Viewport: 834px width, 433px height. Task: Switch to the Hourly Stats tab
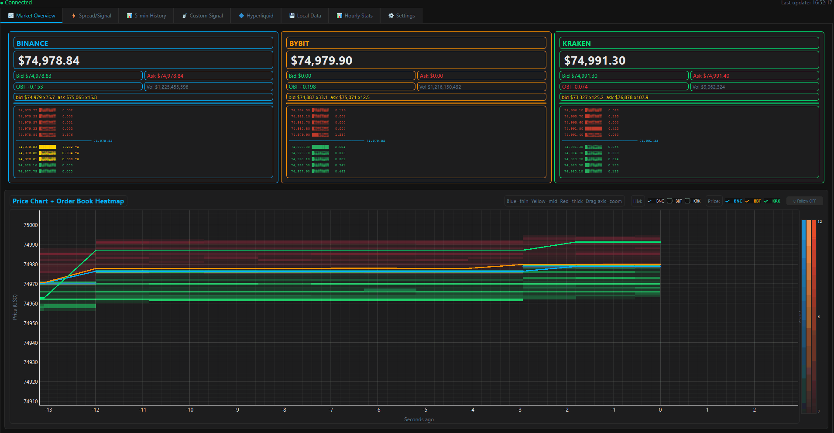354,15
